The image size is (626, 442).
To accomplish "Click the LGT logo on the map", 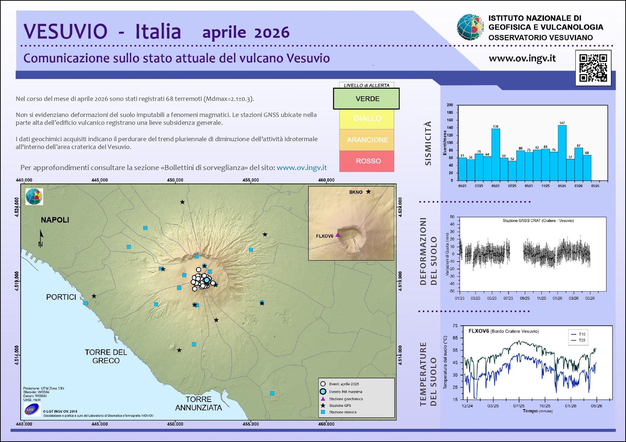I will click(32, 410).
